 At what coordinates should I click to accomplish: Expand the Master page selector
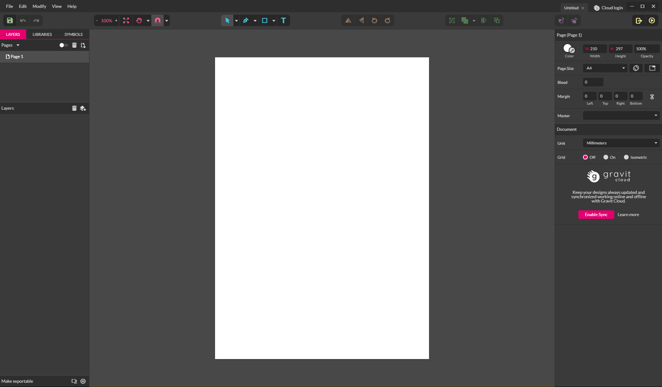pos(621,115)
